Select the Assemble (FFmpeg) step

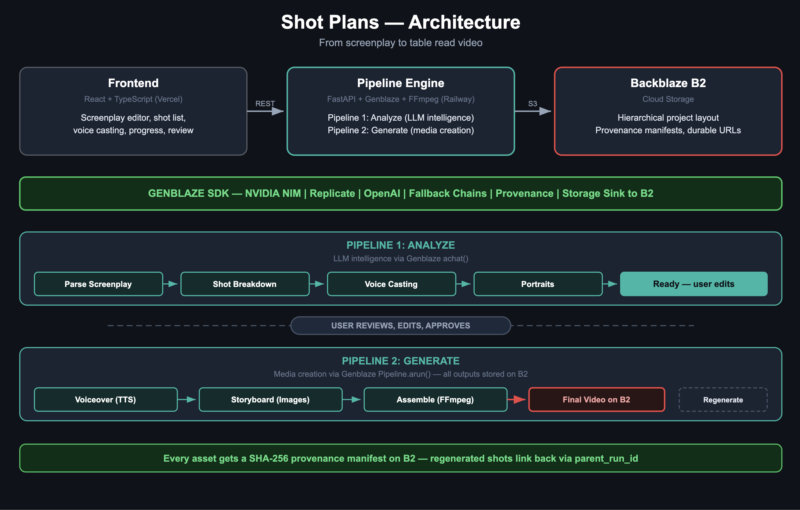[435, 399]
